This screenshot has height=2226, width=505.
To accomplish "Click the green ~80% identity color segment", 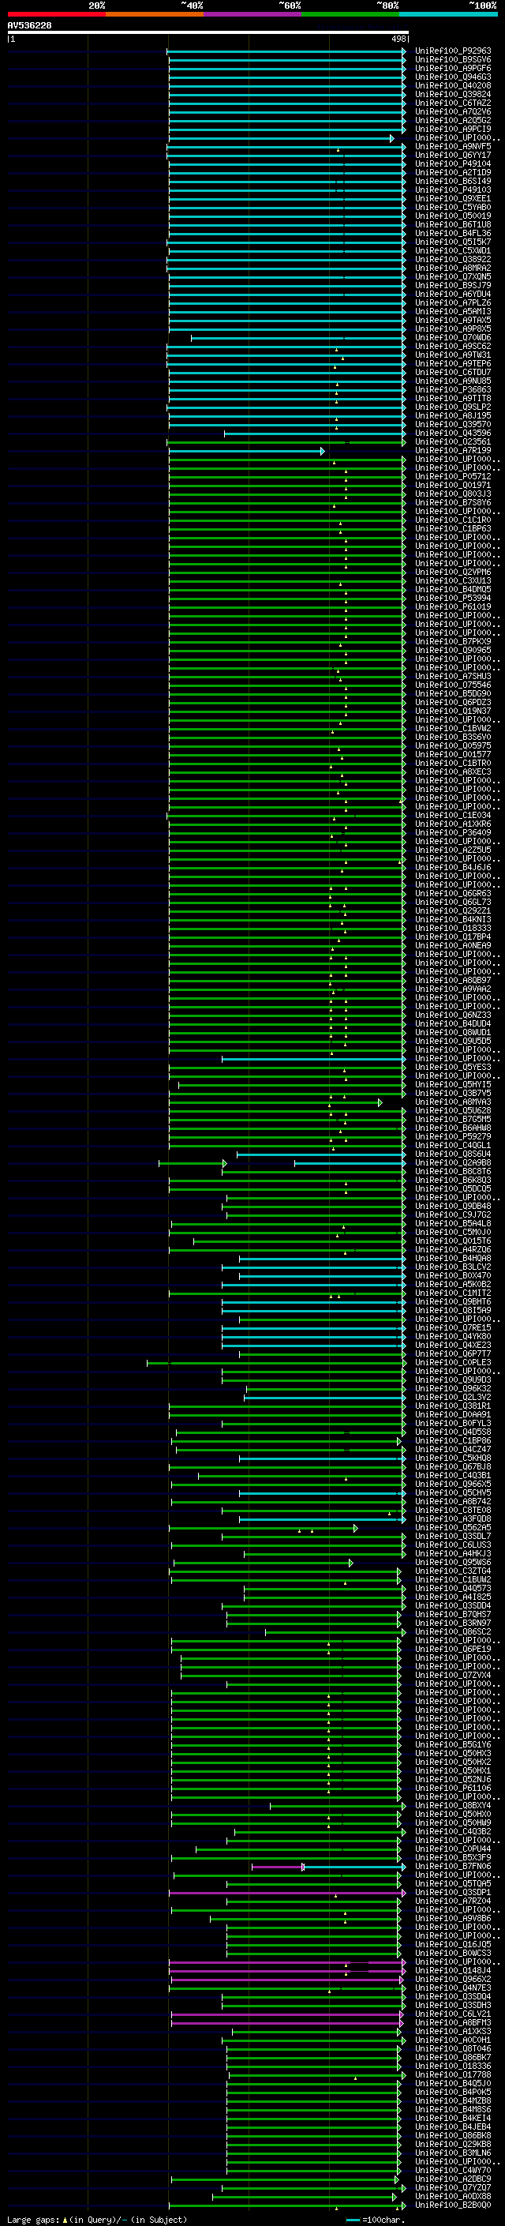I will 350,14.
